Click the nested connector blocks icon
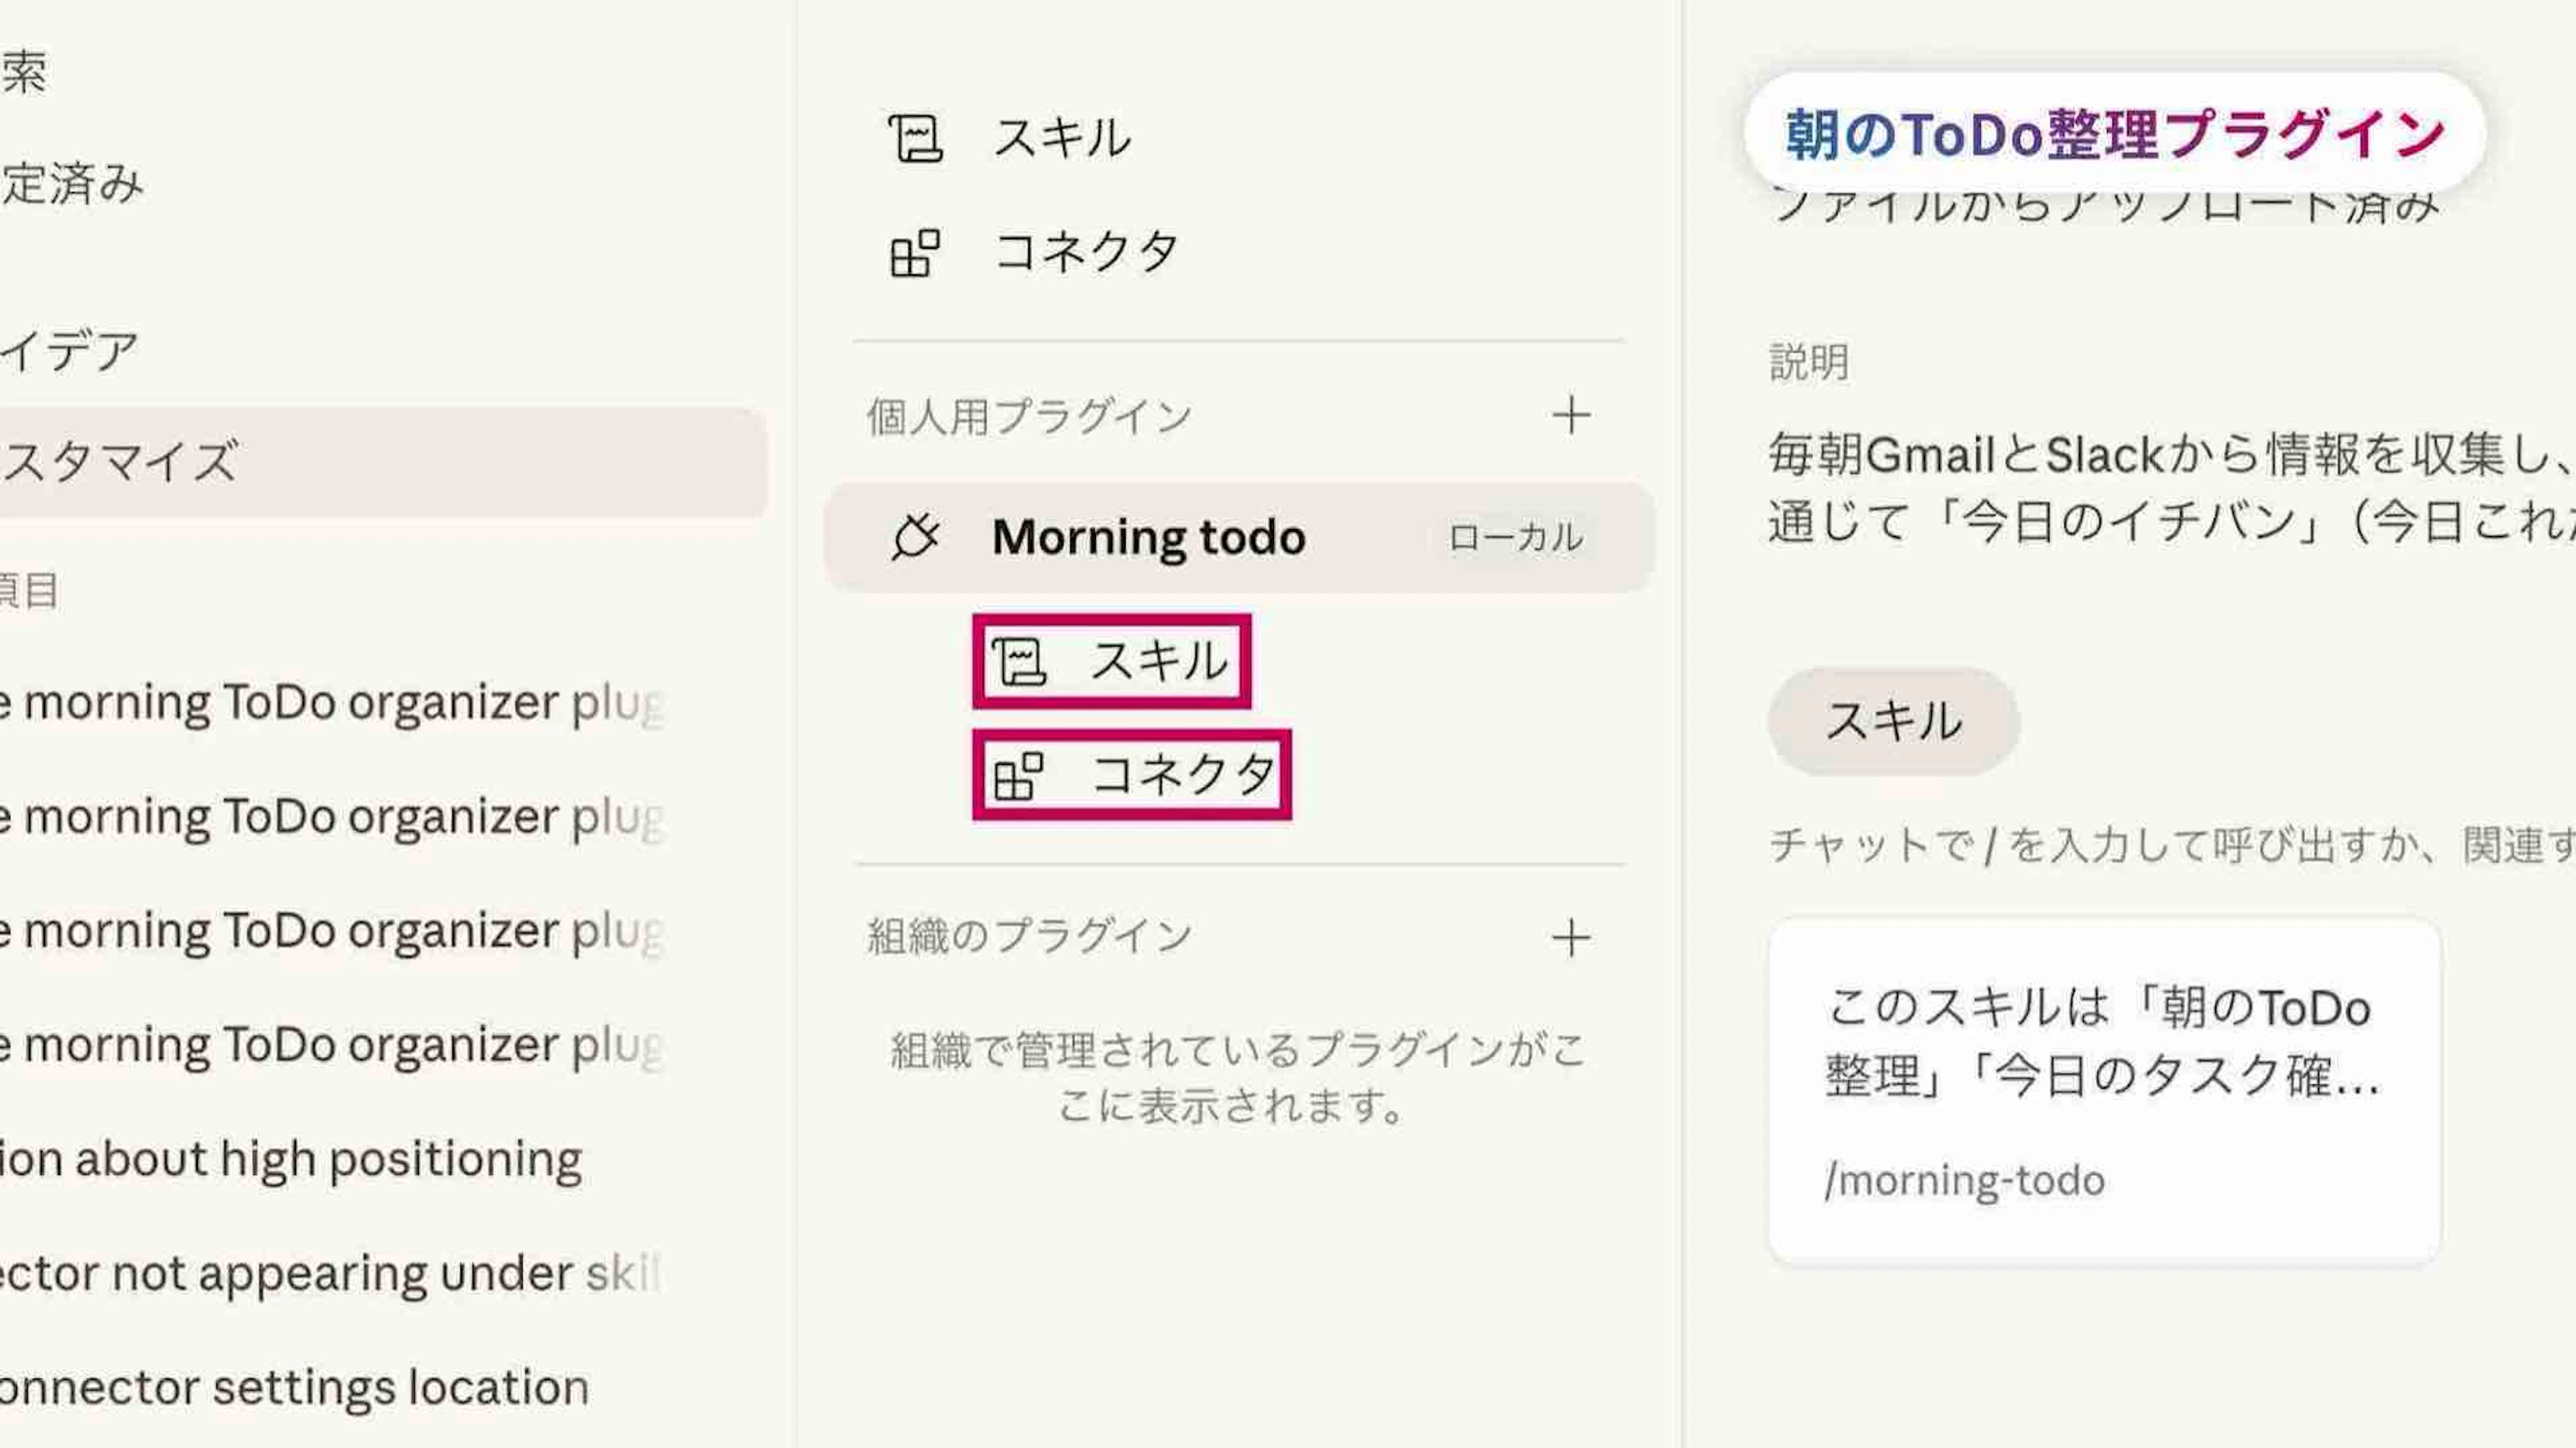 pyautogui.click(x=1018, y=775)
